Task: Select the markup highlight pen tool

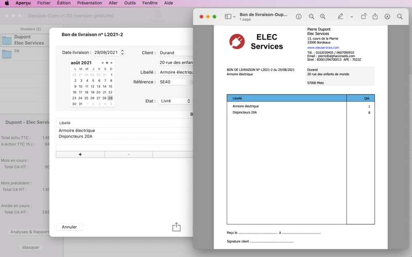Action: coord(340,16)
